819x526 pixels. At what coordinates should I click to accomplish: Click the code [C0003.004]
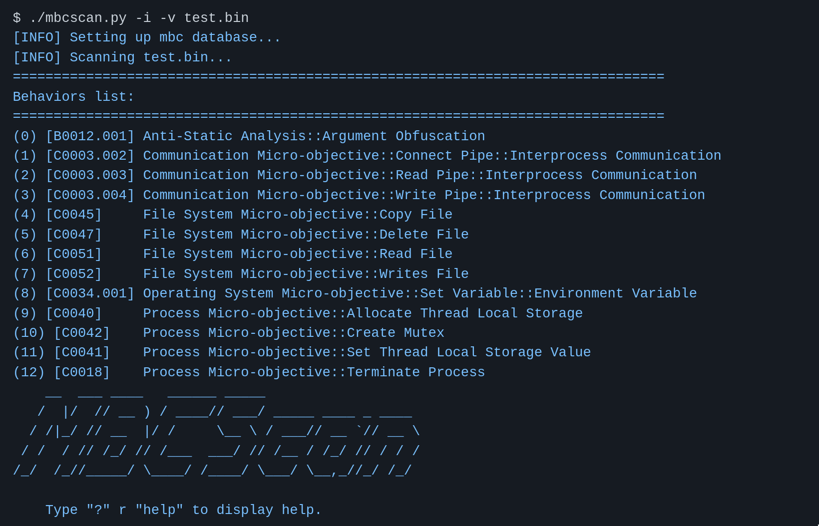tap(90, 195)
